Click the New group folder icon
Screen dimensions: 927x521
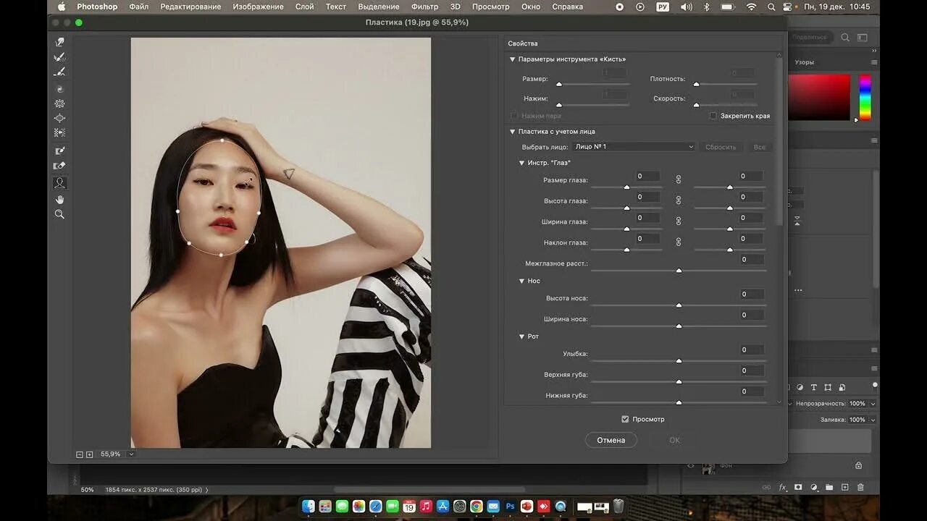(829, 488)
